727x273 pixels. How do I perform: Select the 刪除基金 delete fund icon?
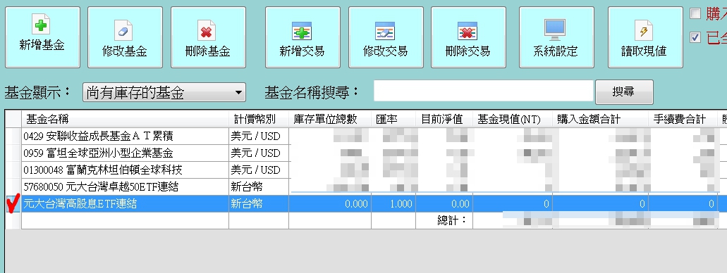click(208, 37)
